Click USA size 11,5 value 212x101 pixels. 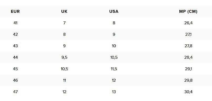(x=114, y=69)
